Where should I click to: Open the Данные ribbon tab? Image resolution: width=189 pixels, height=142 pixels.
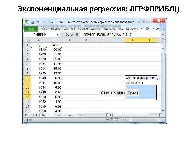(x=96, y=29)
